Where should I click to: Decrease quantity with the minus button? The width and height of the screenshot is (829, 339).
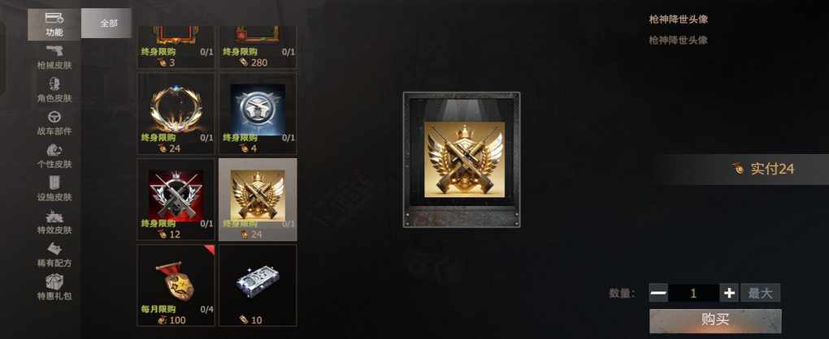pos(658,293)
